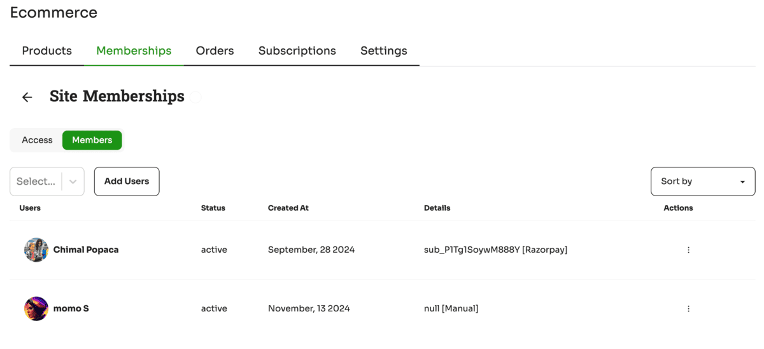
Task: Open the Select... user dropdown
Action: click(47, 182)
